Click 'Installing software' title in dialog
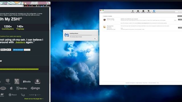The image size is (182, 102). 74,33
